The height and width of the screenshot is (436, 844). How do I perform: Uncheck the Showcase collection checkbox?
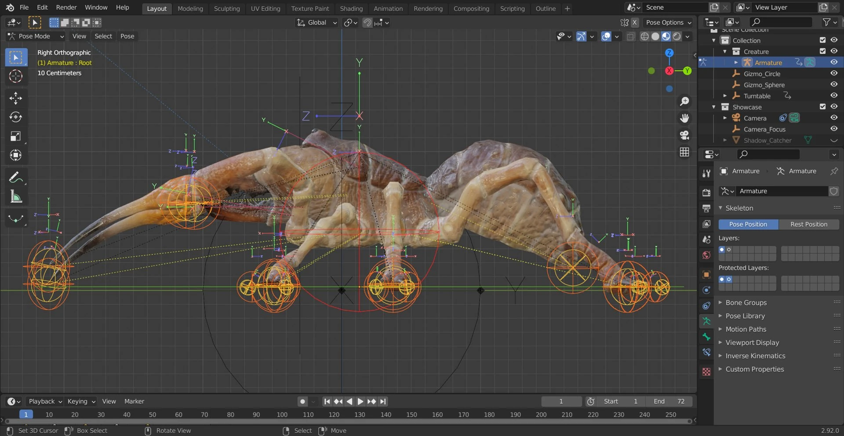822,106
